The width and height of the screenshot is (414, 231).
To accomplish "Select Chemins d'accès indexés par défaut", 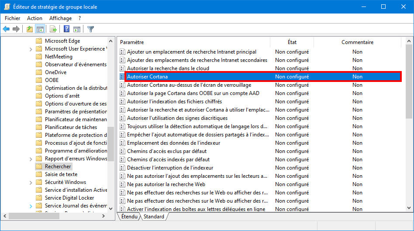I will tap(168, 160).
